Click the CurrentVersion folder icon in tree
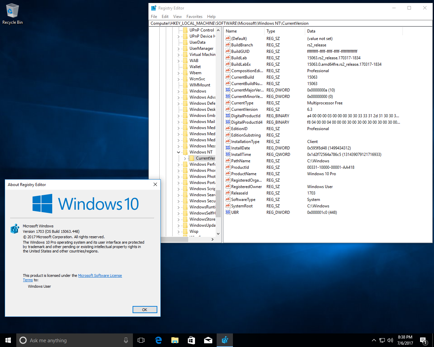Image resolution: width=434 pixels, height=347 pixels. tap(192, 158)
